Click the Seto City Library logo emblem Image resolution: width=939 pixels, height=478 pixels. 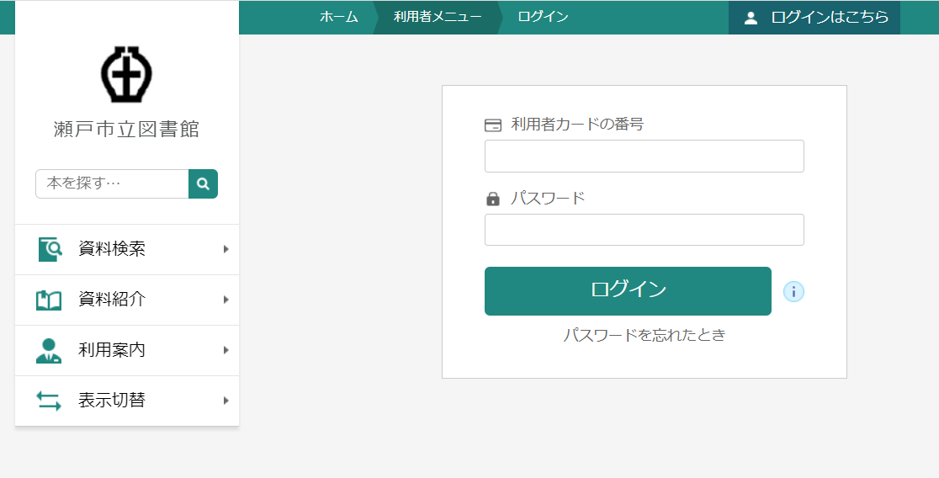point(126,74)
